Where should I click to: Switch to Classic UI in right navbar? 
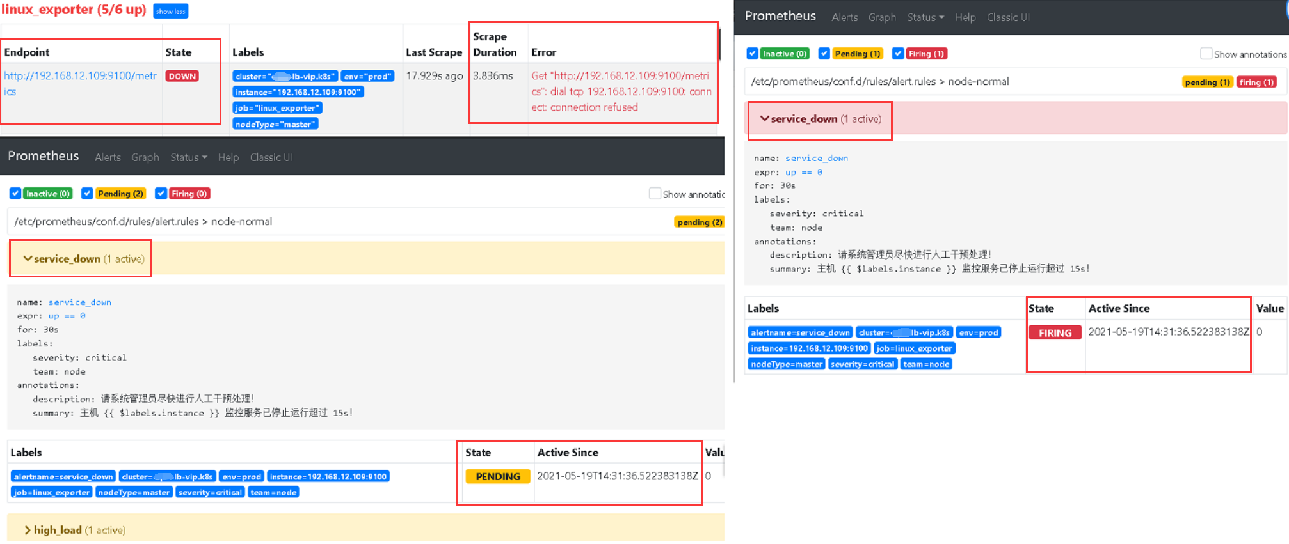pyautogui.click(x=1008, y=17)
